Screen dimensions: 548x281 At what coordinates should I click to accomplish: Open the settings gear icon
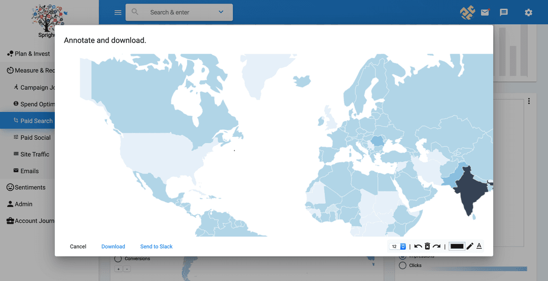click(528, 13)
